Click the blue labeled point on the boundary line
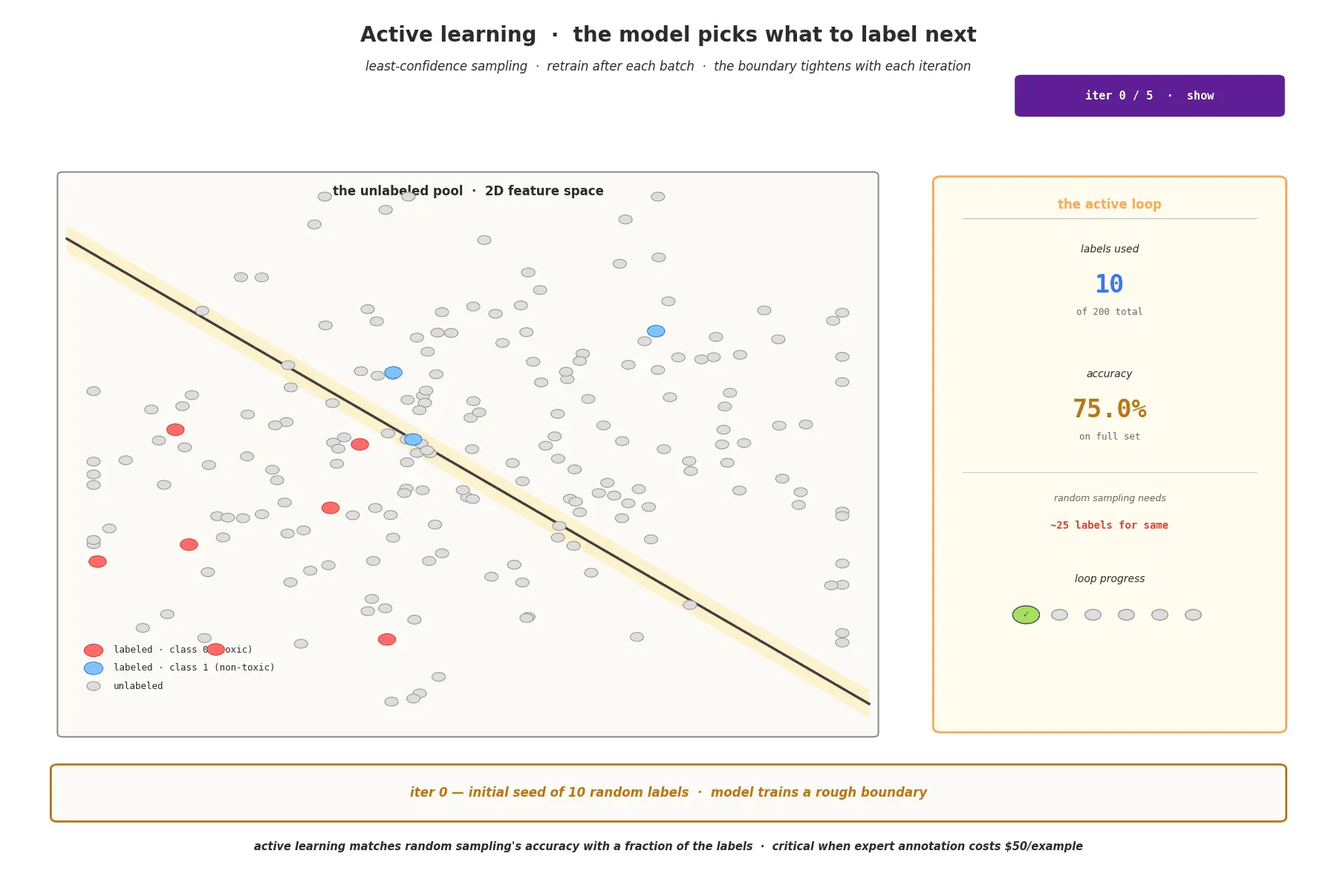This screenshot has height=891, width=1337. 413,440
